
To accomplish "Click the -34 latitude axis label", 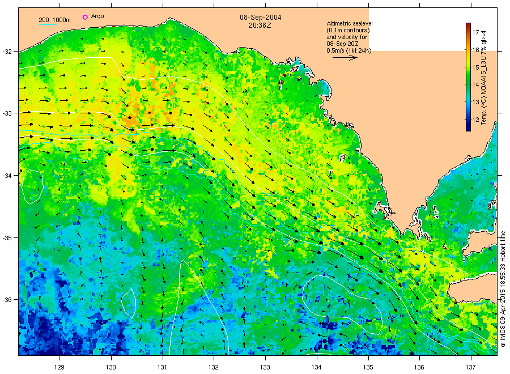I will 7,176.
